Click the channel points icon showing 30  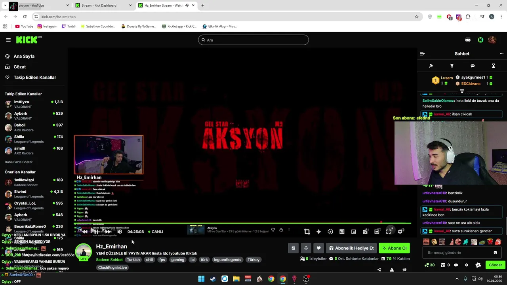[429, 265]
